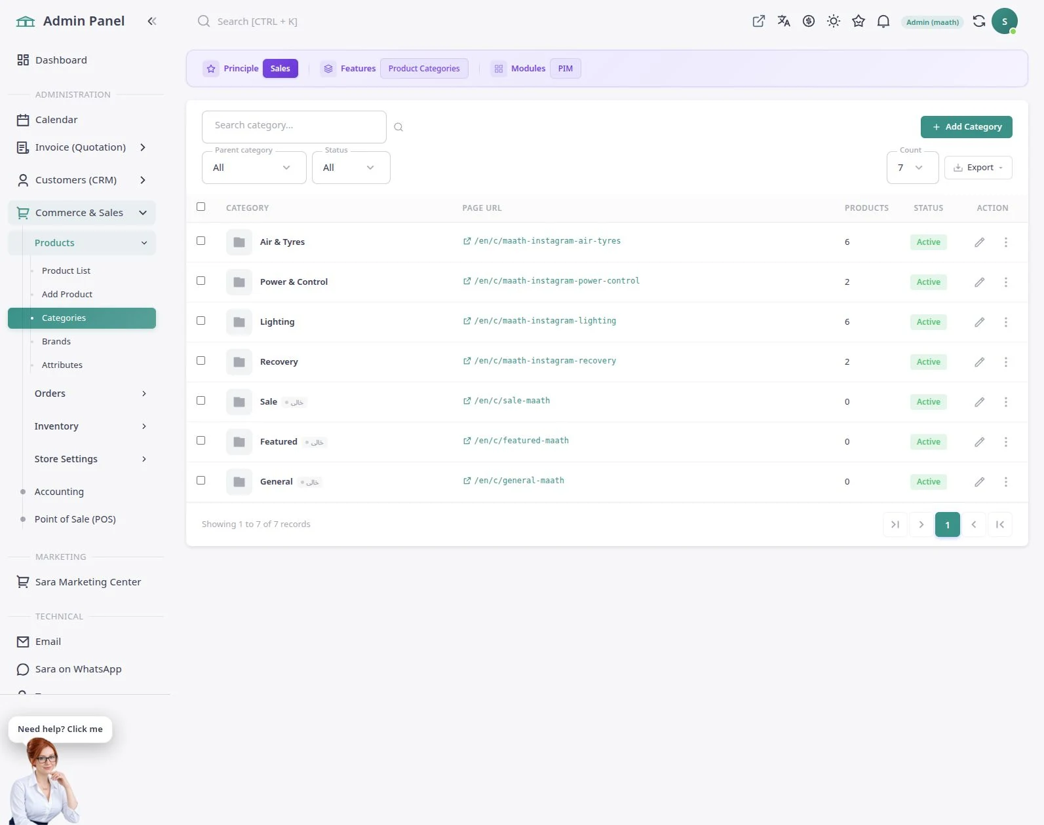Check the Recovery row checkbox
The image size is (1044, 825).
tap(201, 361)
